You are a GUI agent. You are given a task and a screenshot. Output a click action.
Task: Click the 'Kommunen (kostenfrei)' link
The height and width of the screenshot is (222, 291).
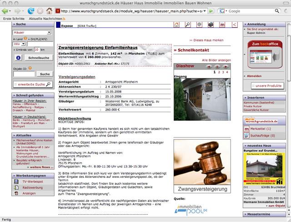(x=259, y=102)
